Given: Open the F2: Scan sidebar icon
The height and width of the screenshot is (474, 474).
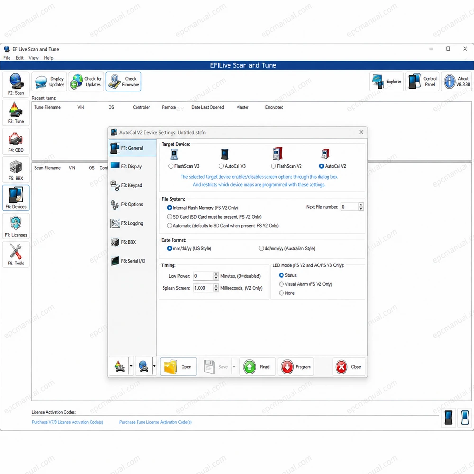Looking at the screenshot, I should point(16,84).
